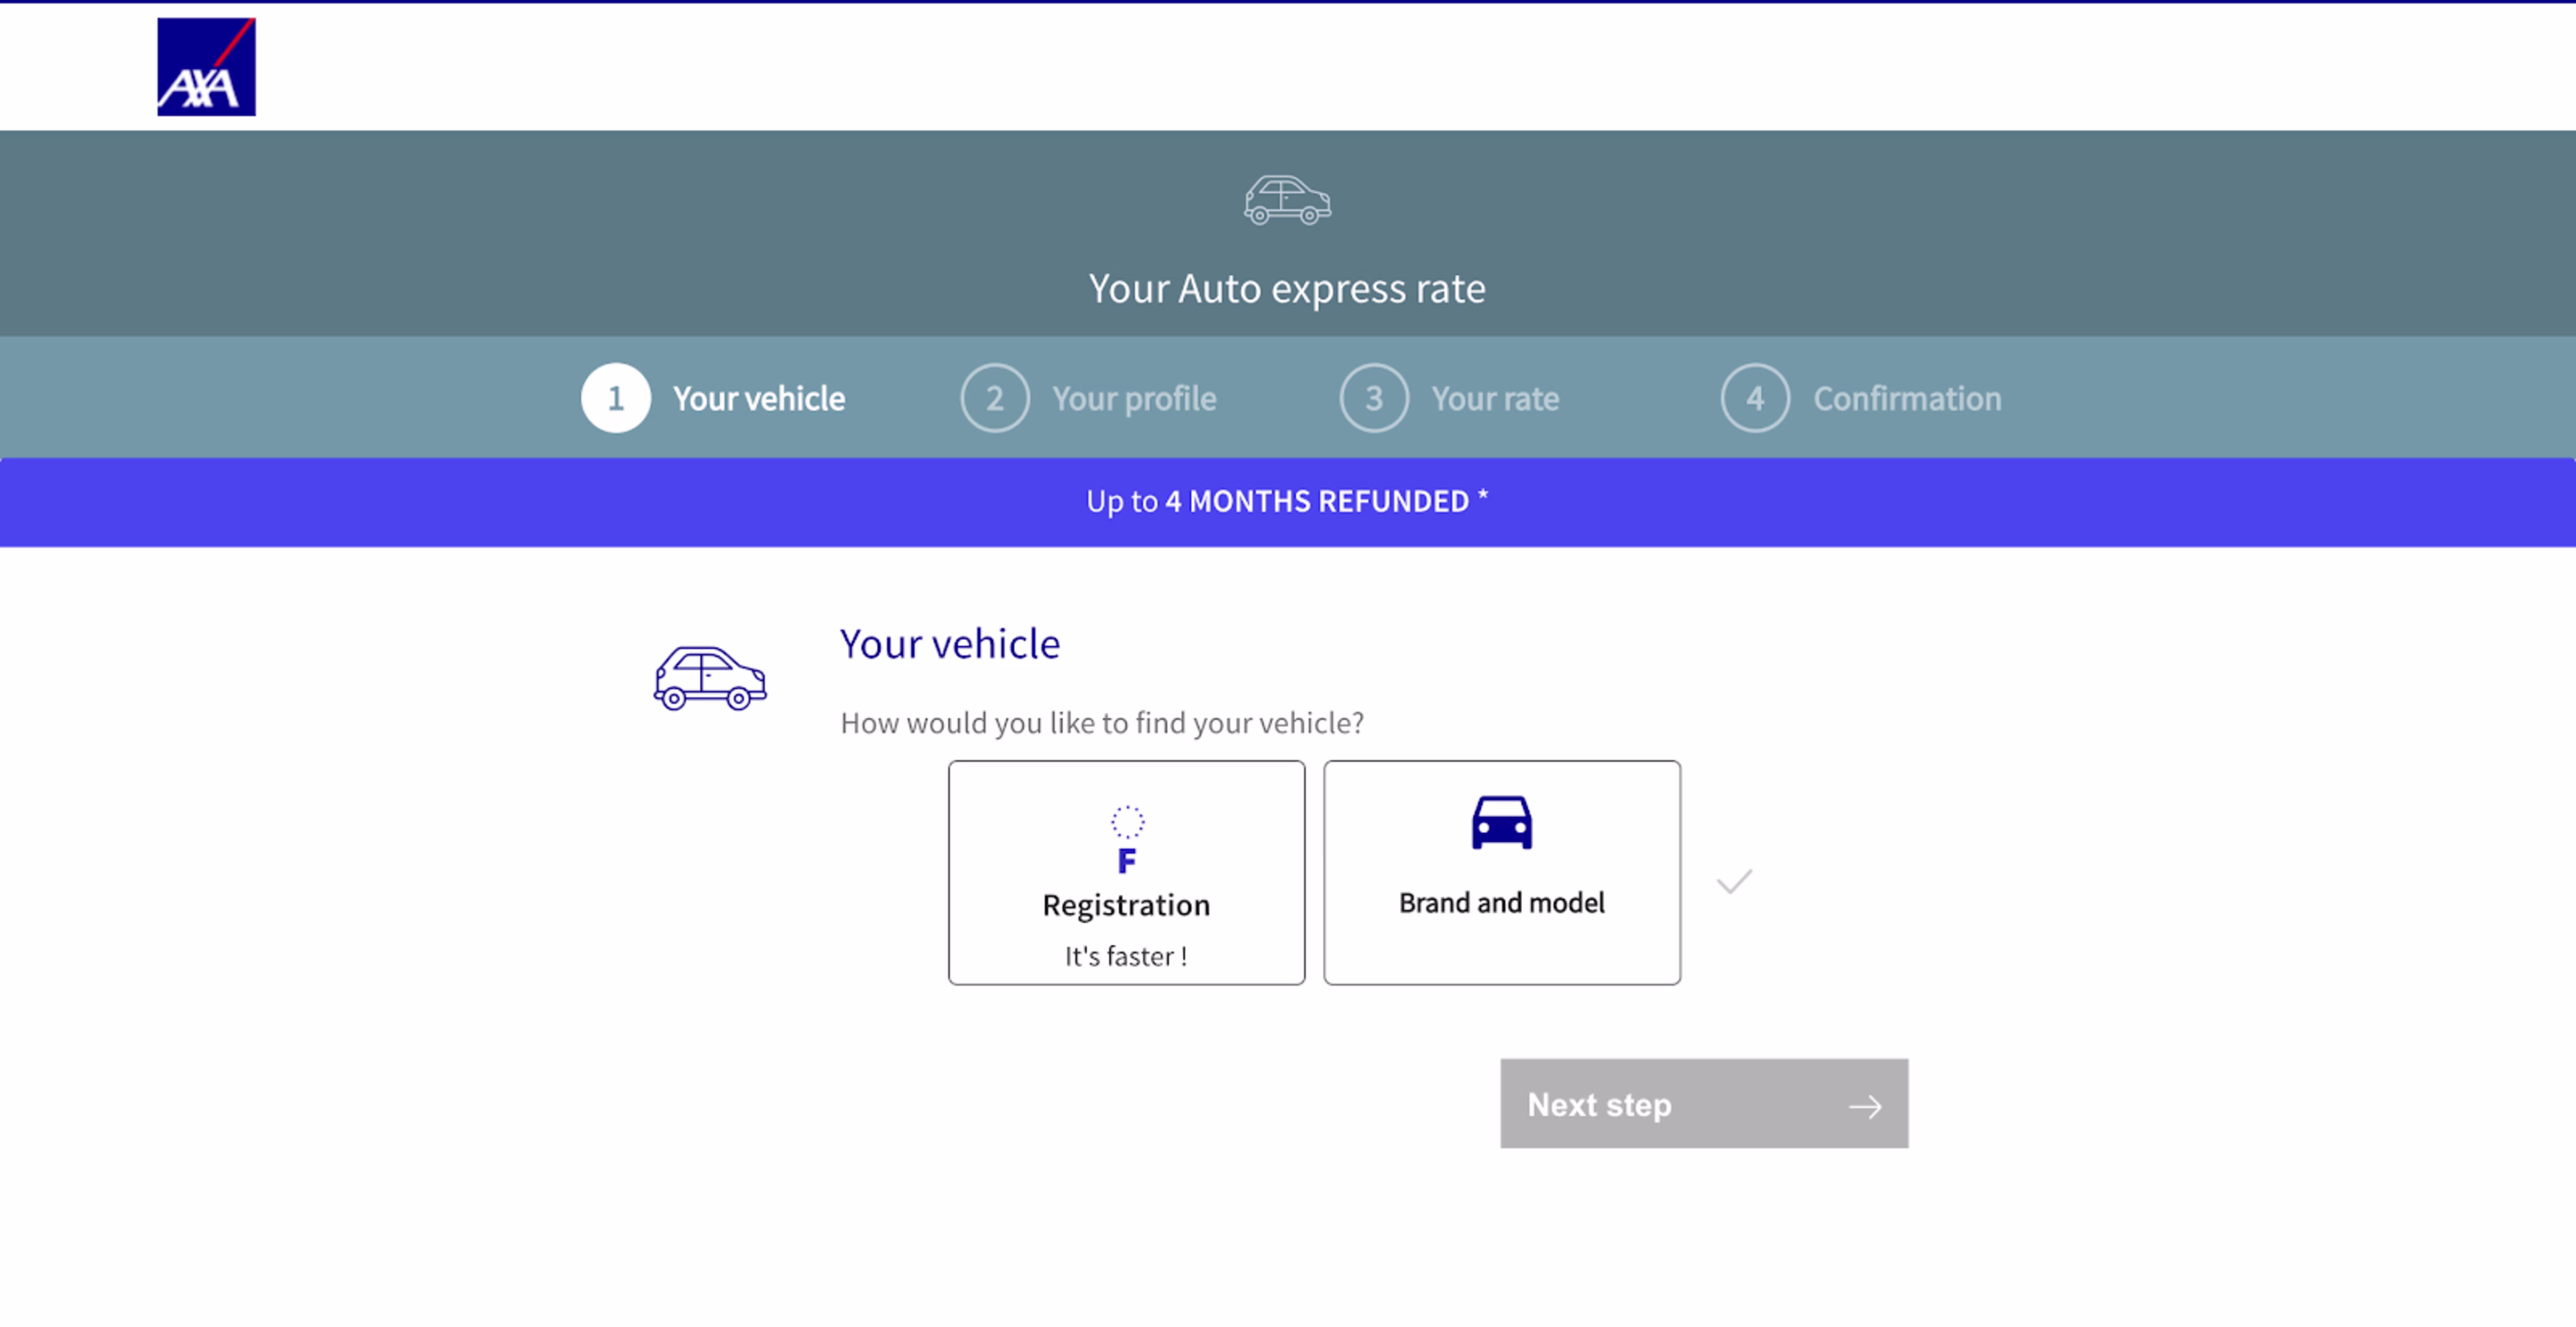Go to the Your profile step

tap(1134, 398)
